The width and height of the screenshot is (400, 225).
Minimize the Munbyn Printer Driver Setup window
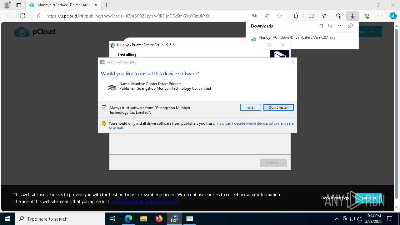click(255, 45)
